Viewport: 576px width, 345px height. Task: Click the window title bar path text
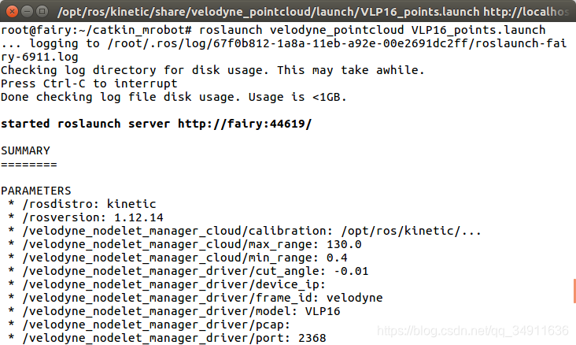(313, 12)
